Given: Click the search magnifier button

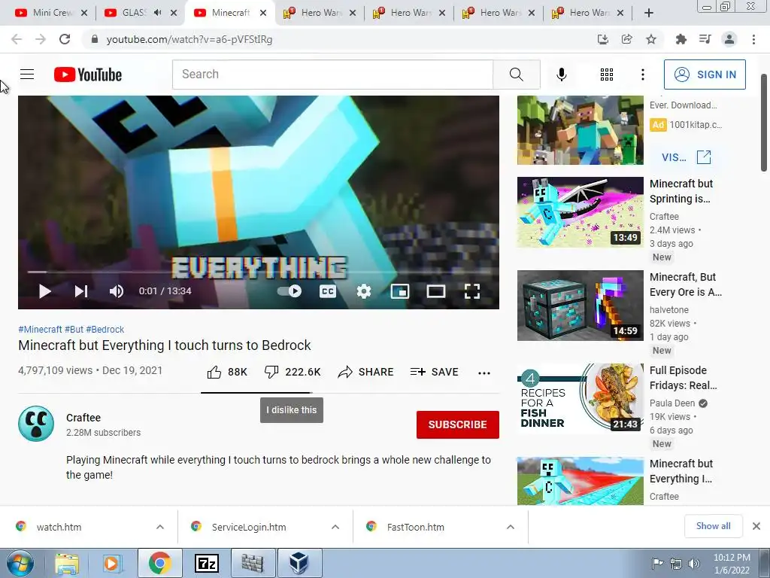Looking at the screenshot, I should 516,75.
